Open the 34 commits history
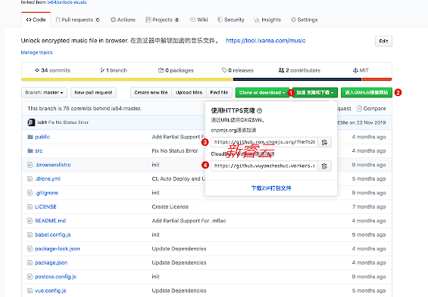The image size is (428, 297). [52, 70]
